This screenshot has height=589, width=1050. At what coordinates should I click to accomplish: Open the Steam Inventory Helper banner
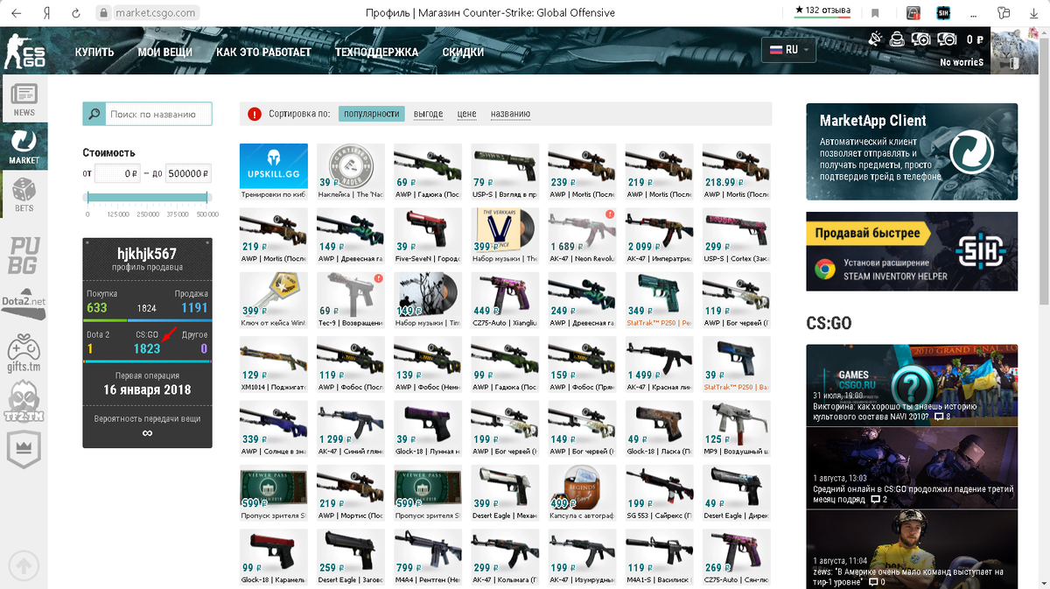click(912, 251)
